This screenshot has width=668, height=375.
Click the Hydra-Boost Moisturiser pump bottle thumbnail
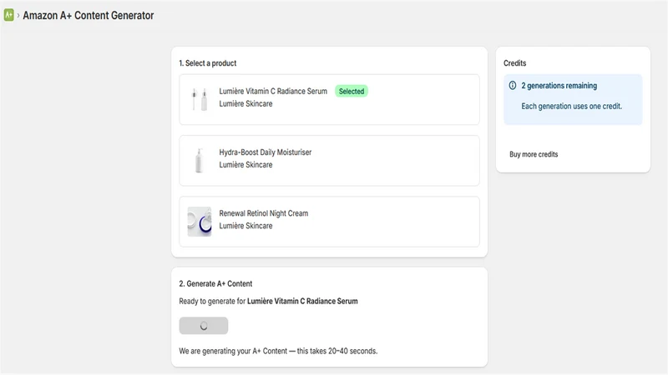199,160
